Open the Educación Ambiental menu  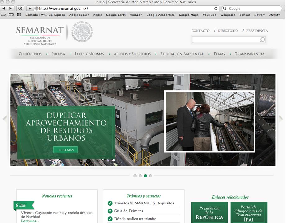(x=182, y=54)
